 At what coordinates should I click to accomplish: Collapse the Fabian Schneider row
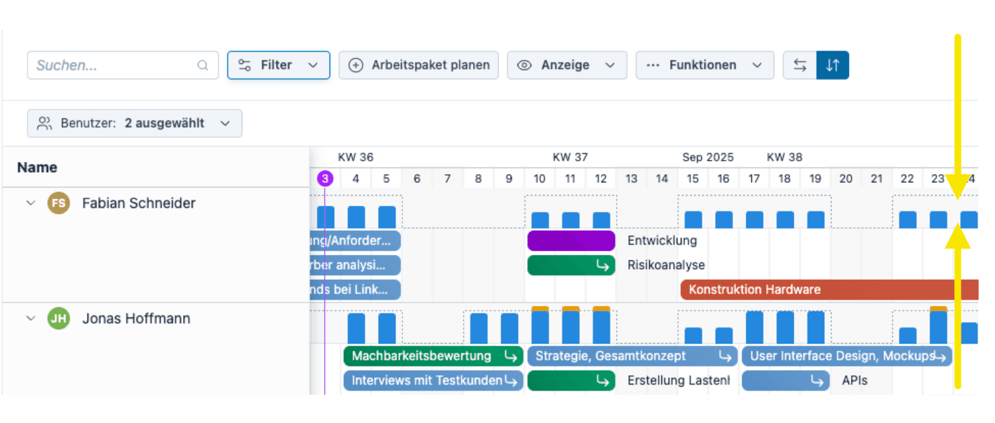30,203
